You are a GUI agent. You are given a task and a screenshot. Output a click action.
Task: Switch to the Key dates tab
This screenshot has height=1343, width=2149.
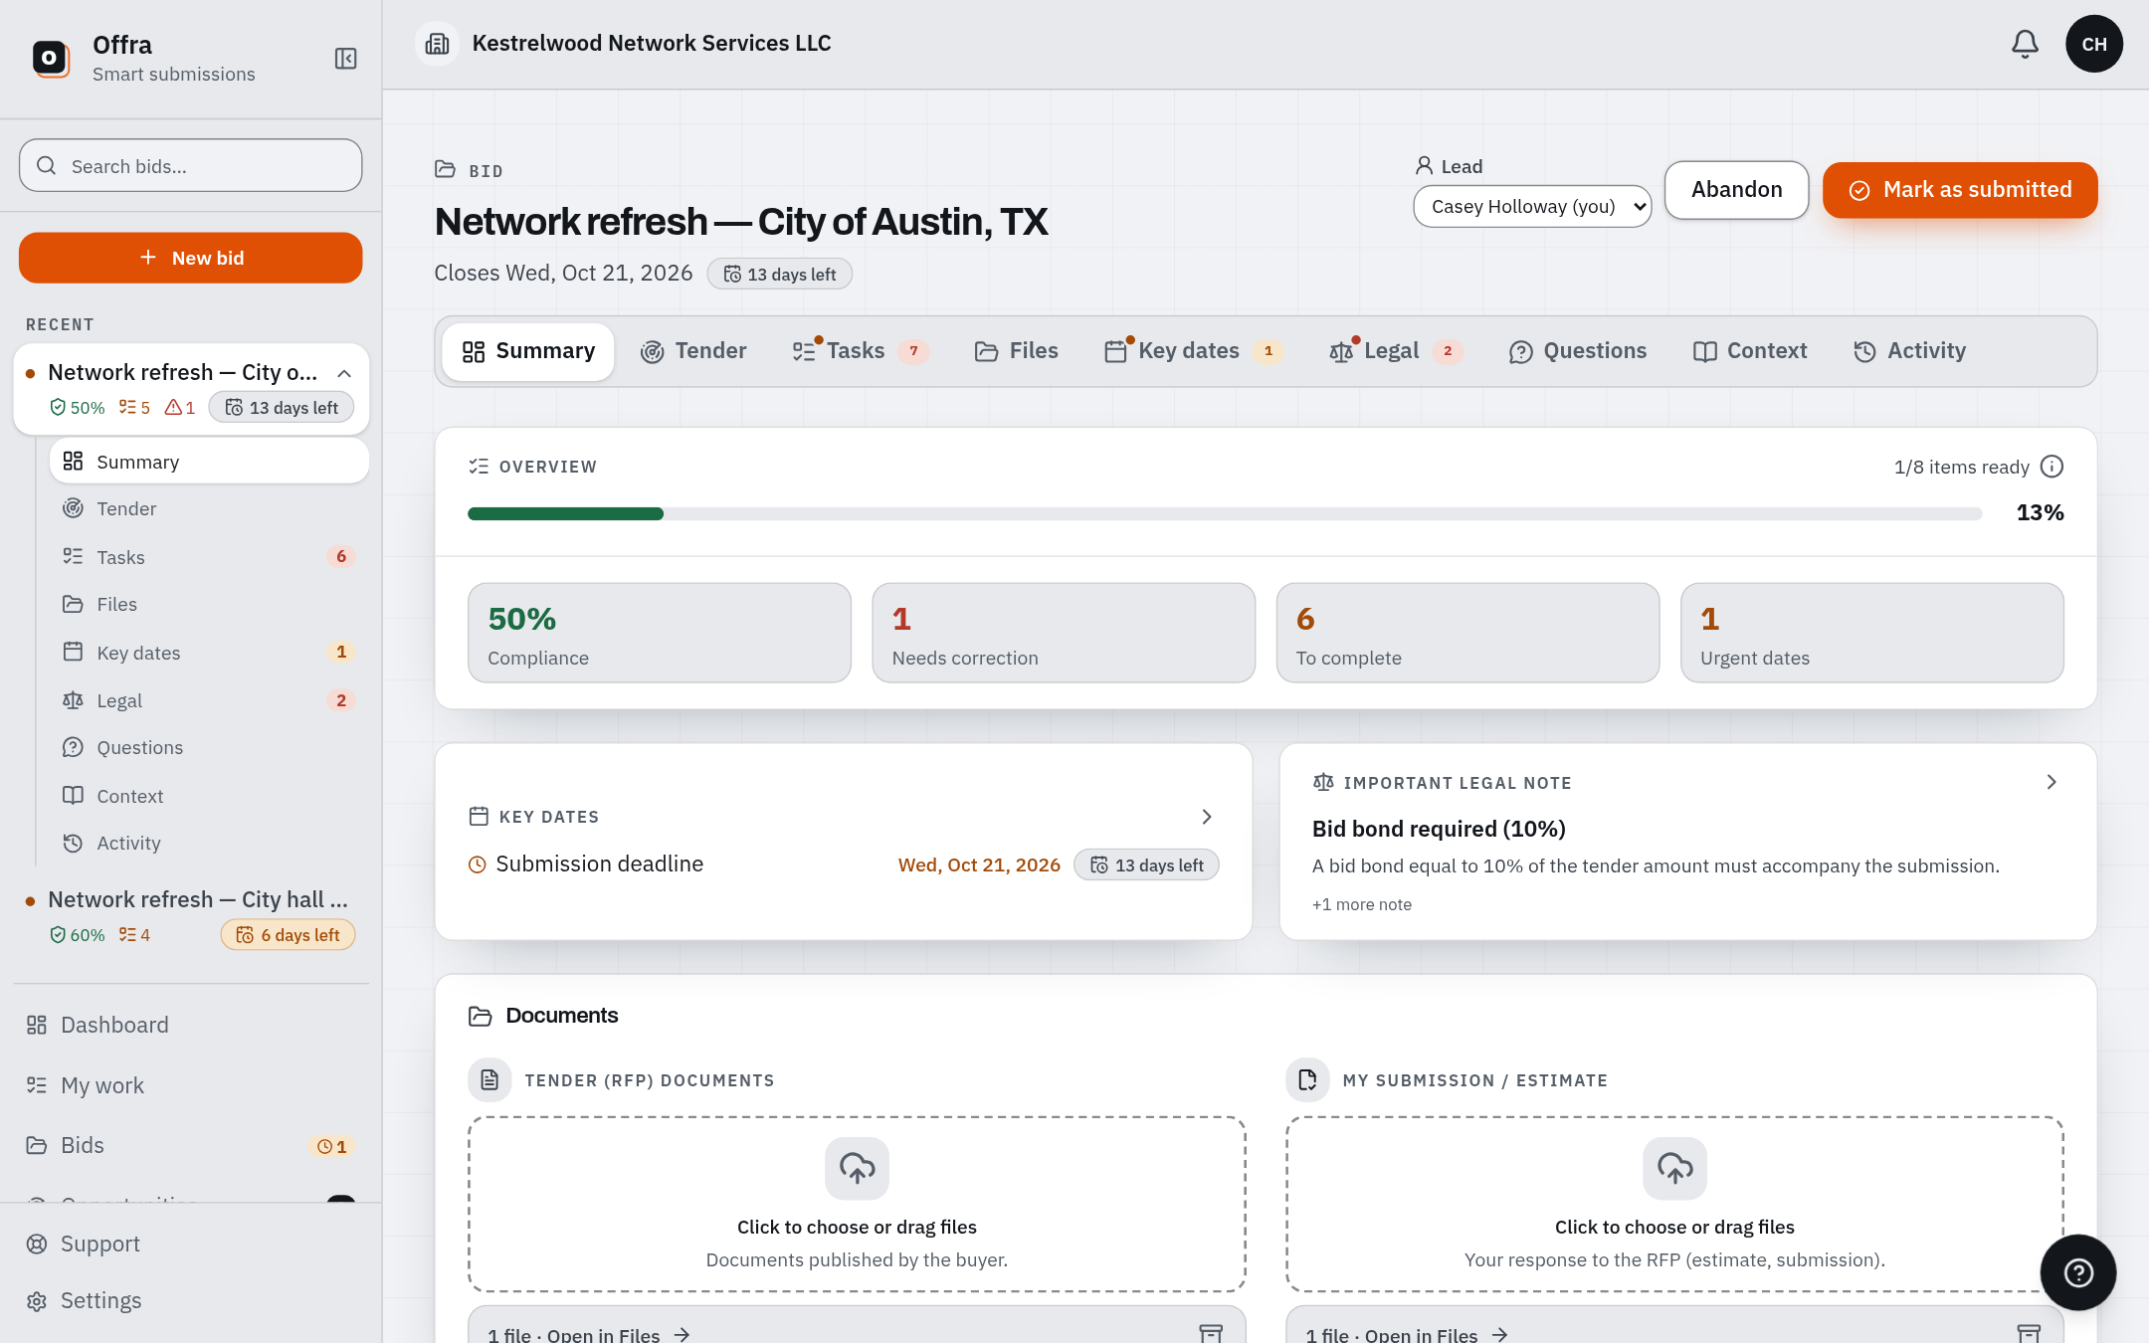(1193, 351)
